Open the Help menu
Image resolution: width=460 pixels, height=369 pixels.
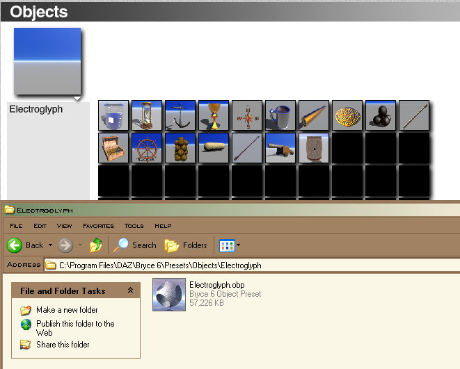[163, 226]
